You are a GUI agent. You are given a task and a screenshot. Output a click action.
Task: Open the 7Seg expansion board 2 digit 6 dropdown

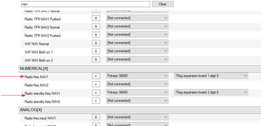[211, 92]
